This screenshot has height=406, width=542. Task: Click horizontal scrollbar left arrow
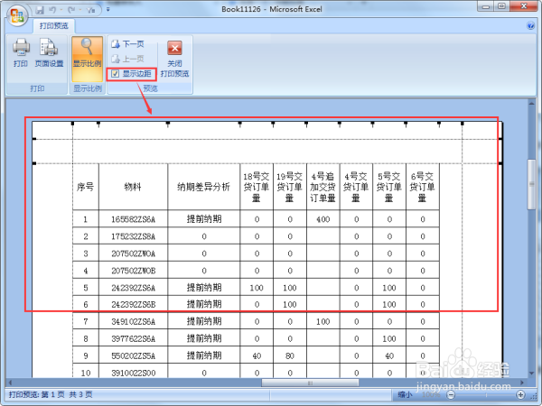coord(10,383)
